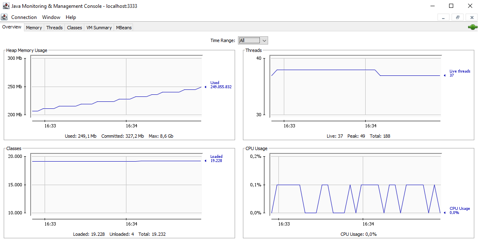Switch to the Threads tab
Viewport: 478px width, 242px height.
[x=54, y=28]
